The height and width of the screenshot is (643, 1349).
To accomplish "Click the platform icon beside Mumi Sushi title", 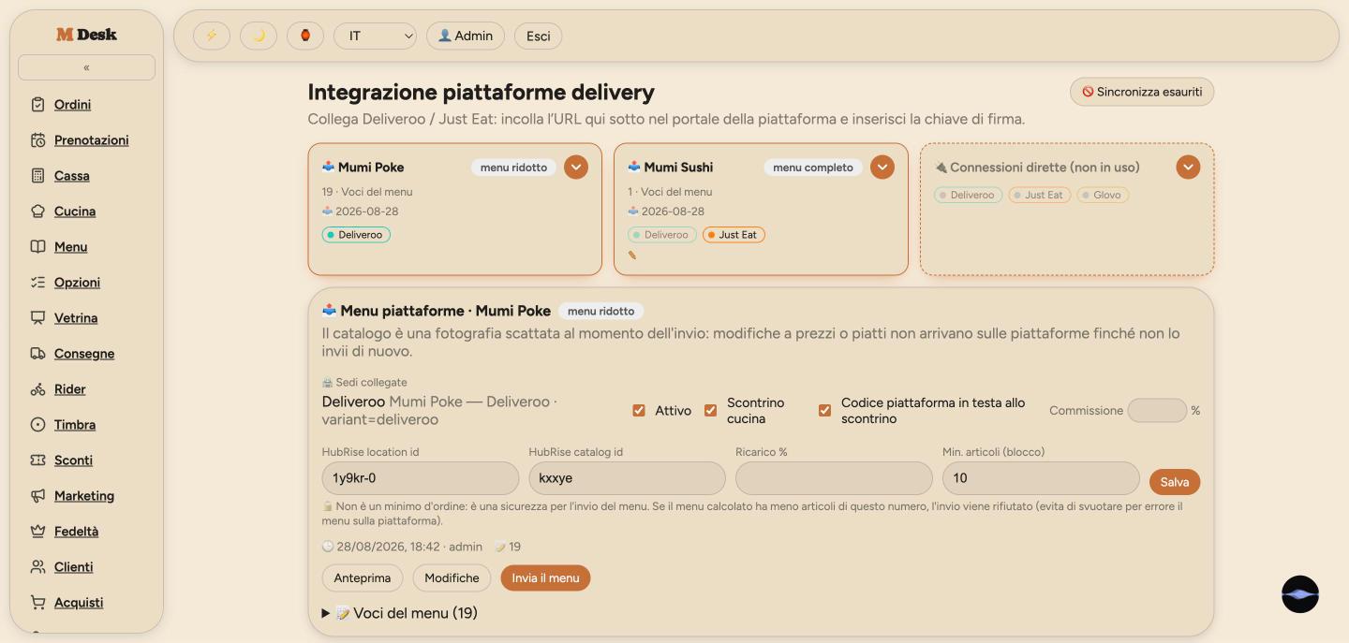I will (634, 167).
